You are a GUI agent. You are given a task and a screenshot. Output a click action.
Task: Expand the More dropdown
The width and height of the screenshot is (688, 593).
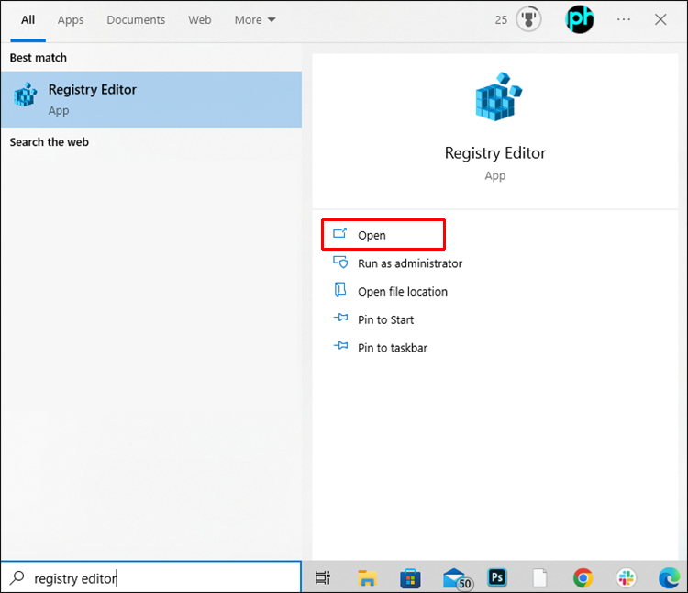[x=255, y=20]
